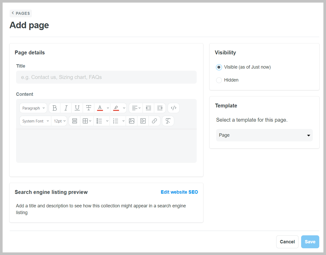326x255 pixels.
Task: Insert a media video
Action: click(143, 121)
